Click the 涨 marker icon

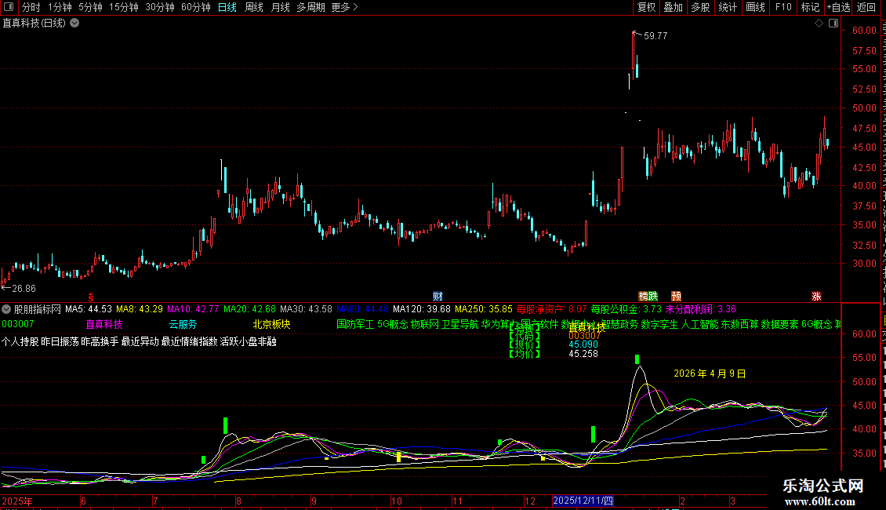816,296
